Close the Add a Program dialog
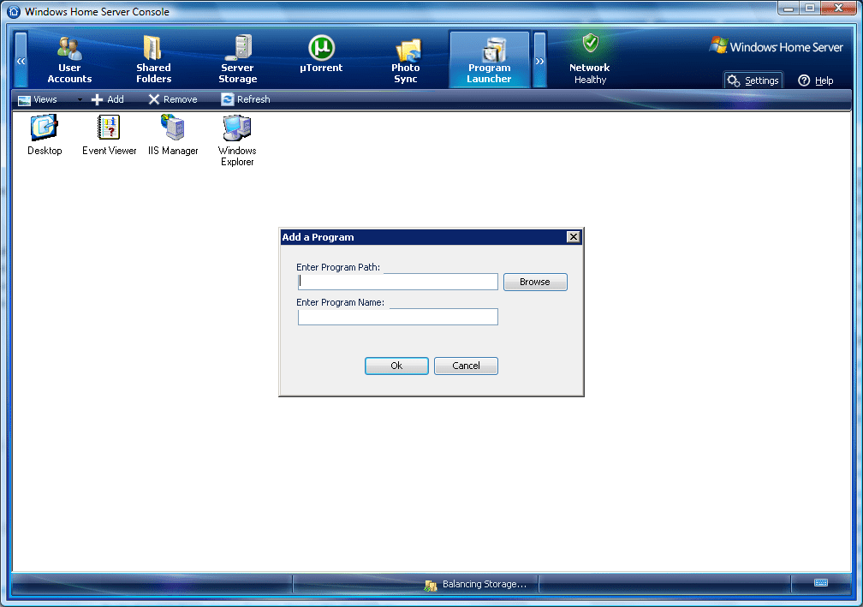This screenshot has width=863, height=607. (x=573, y=236)
